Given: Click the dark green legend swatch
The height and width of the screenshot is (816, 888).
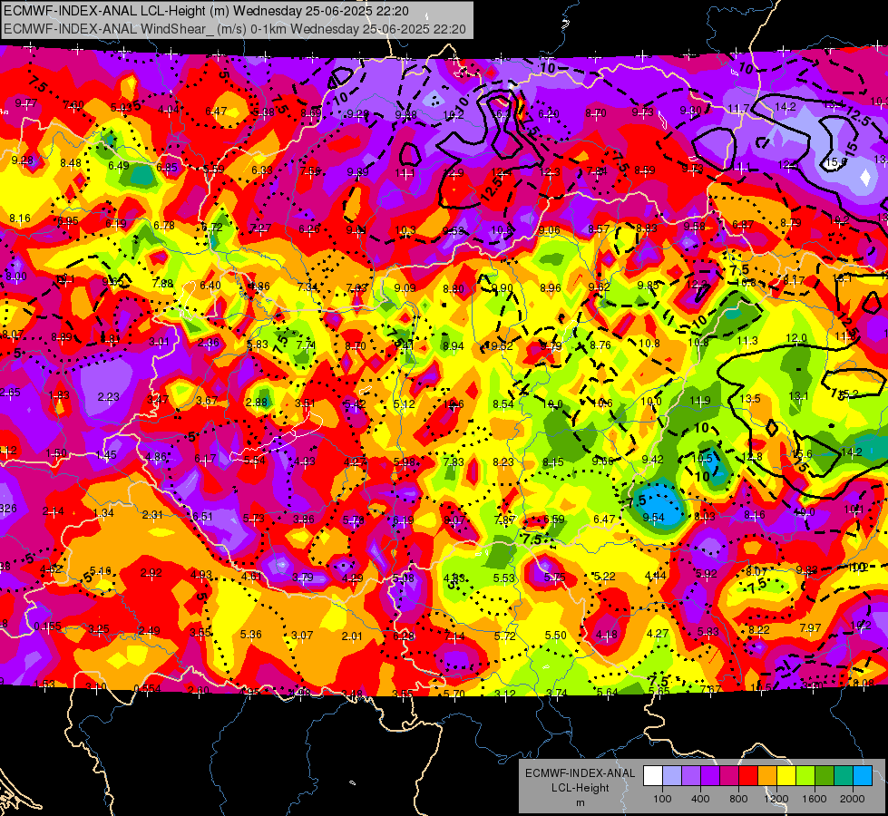Looking at the screenshot, I should [x=825, y=776].
